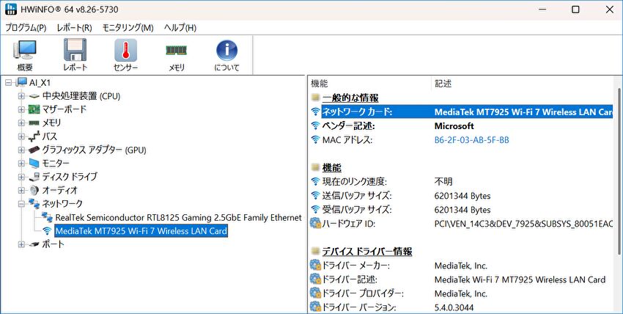Viewport: 623px width, 314px height.
Task: Expand the グラフィックス アダプター (GPU) node
Action: [x=21, y=150]
